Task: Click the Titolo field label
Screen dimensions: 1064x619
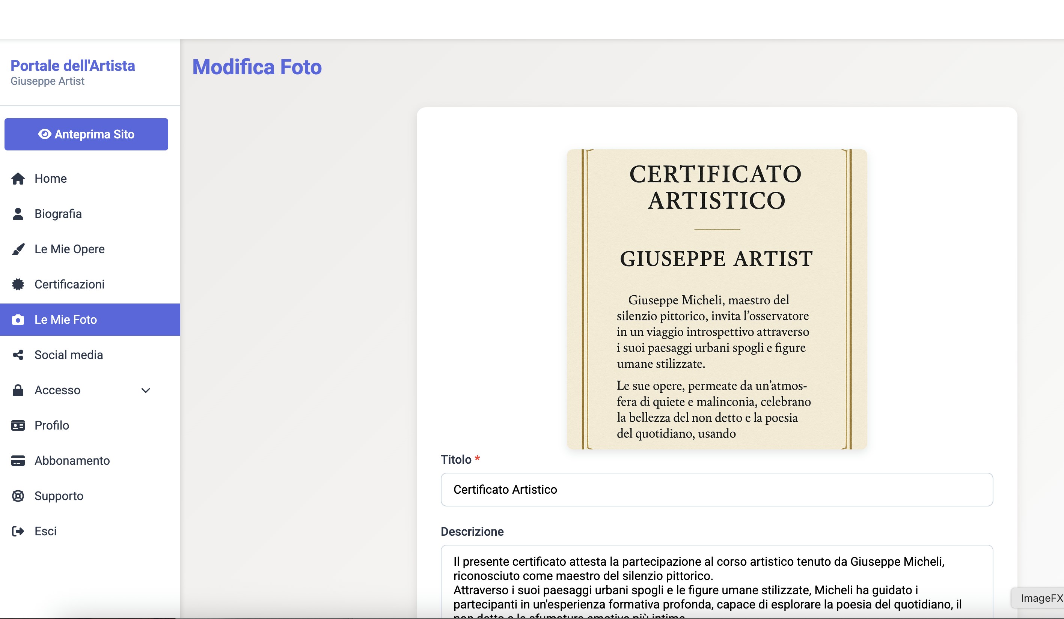Action: 460,460
